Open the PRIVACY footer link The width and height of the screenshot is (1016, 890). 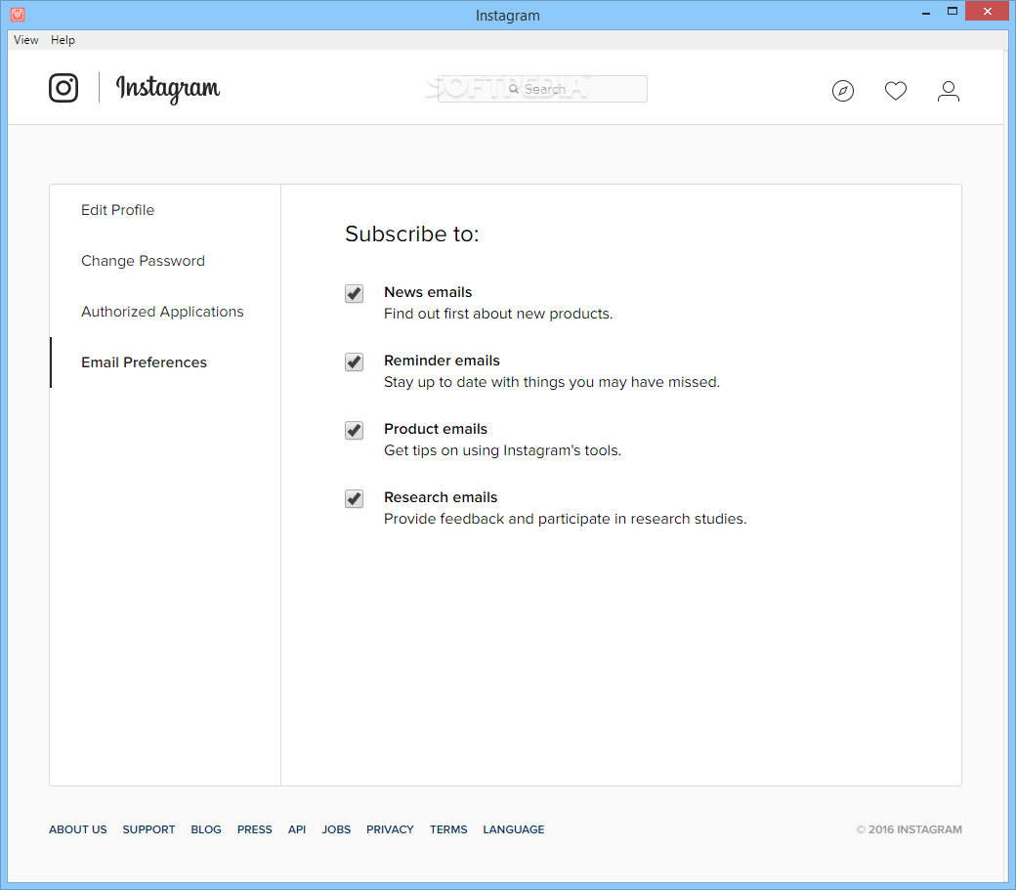pyautogui.click(x=390, y=829)
